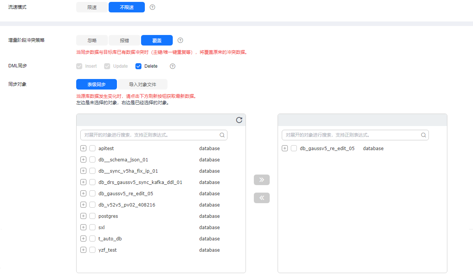Move selected objects left with the double-arrow button
This screenshot has width=473, height=275.
pos(262,198)
